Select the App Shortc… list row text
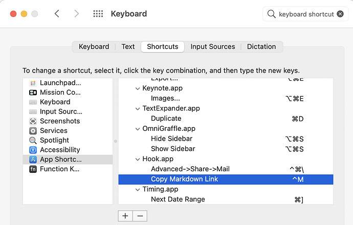The width and height of the screenshot is (353, 225). (61, 160)
